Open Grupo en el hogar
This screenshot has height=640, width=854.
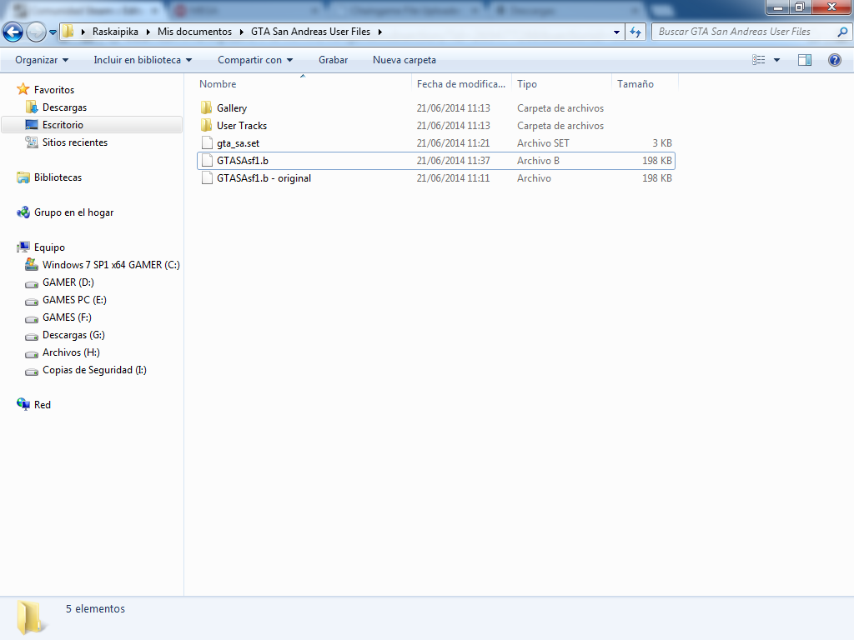coord(73,212)
